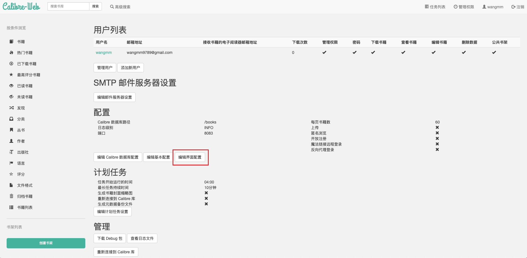The height and width of the screenshot is (258, 527).
Task: Open advanced search link
Action: [120, 7]
